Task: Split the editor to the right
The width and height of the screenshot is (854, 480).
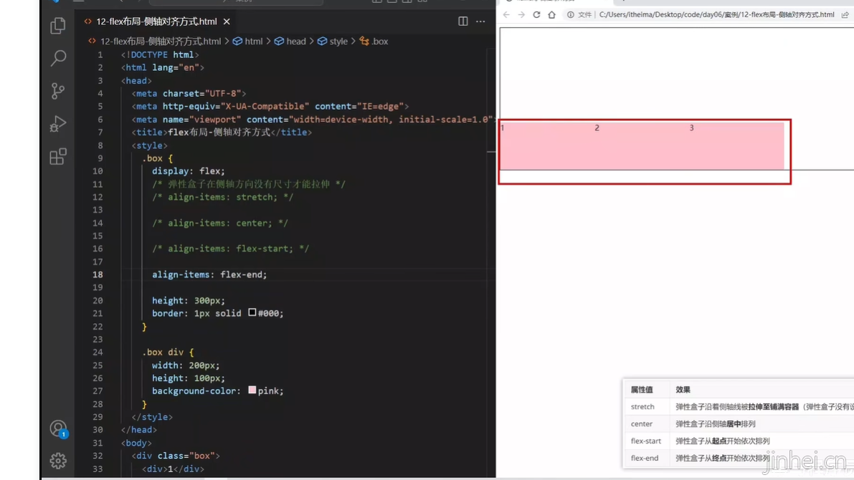Action: tap(463, 21)
